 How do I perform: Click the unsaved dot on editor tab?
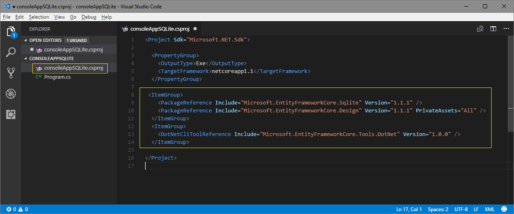[195, 29]
